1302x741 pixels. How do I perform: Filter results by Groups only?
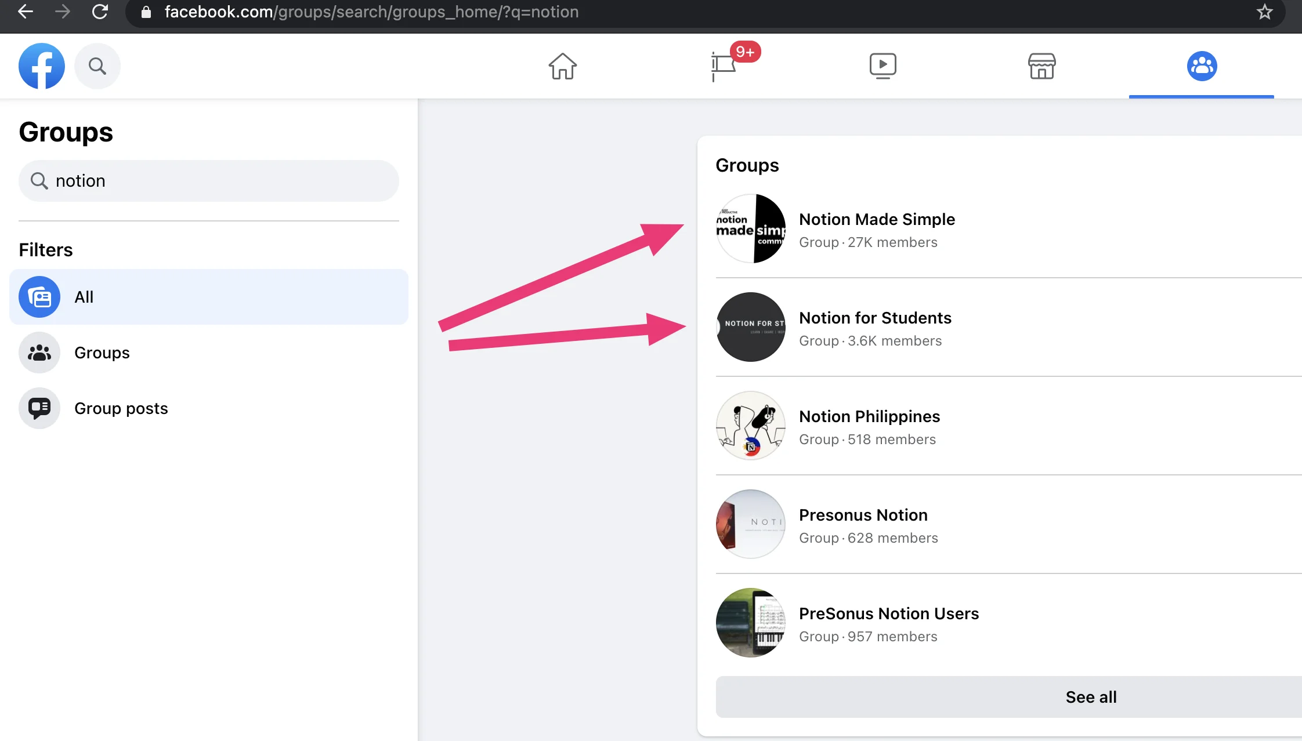tap(102, 353)
